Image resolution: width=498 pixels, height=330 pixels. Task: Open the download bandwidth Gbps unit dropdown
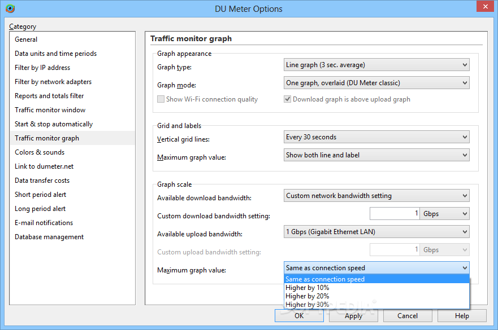click(x=445, y=214)
